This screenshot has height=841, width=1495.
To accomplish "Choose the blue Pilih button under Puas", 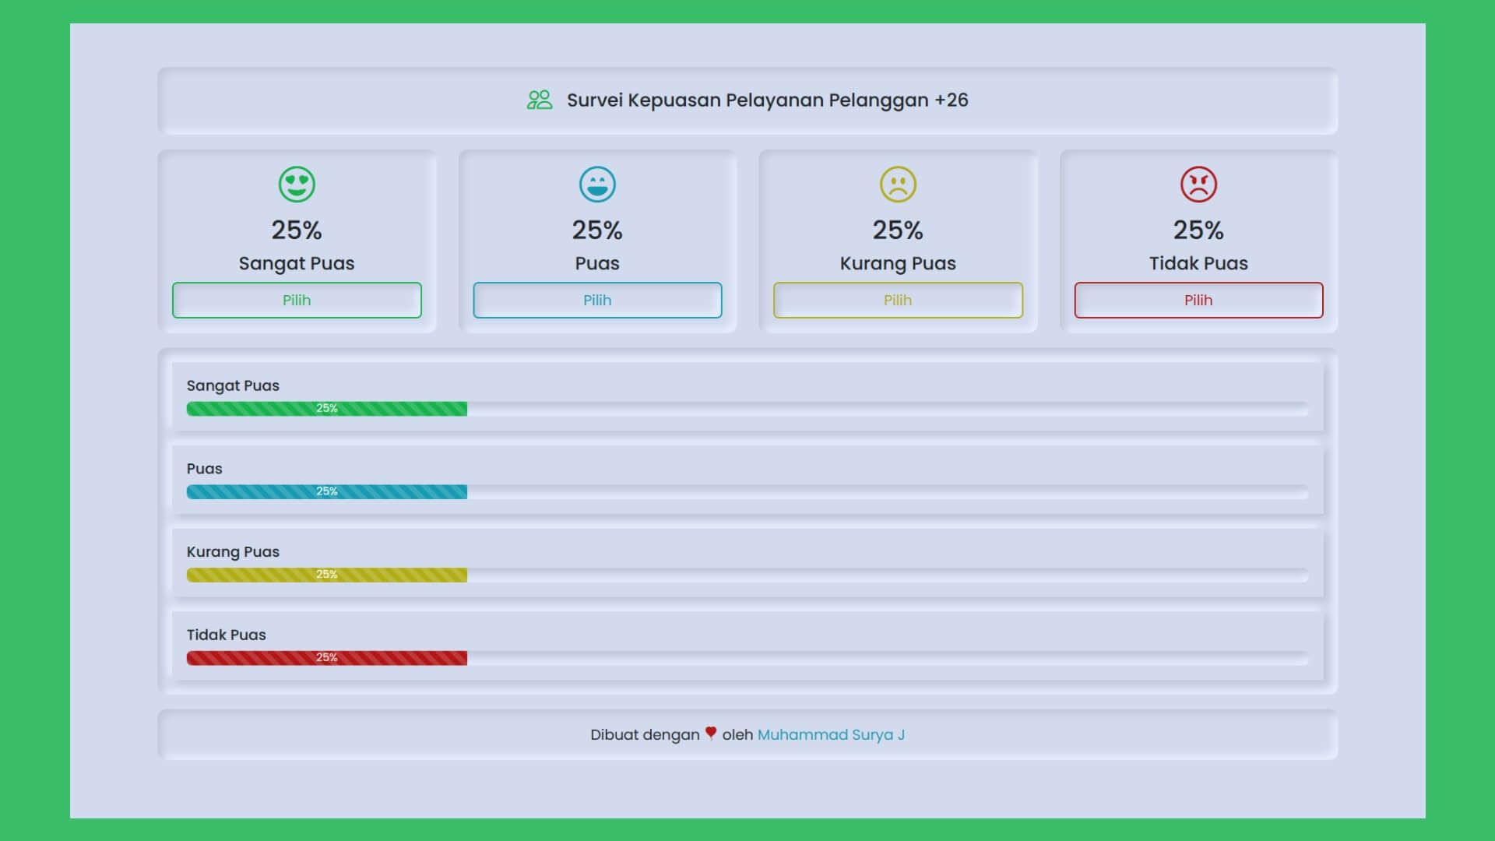I will pyautogui.click(x=597, y=300).
